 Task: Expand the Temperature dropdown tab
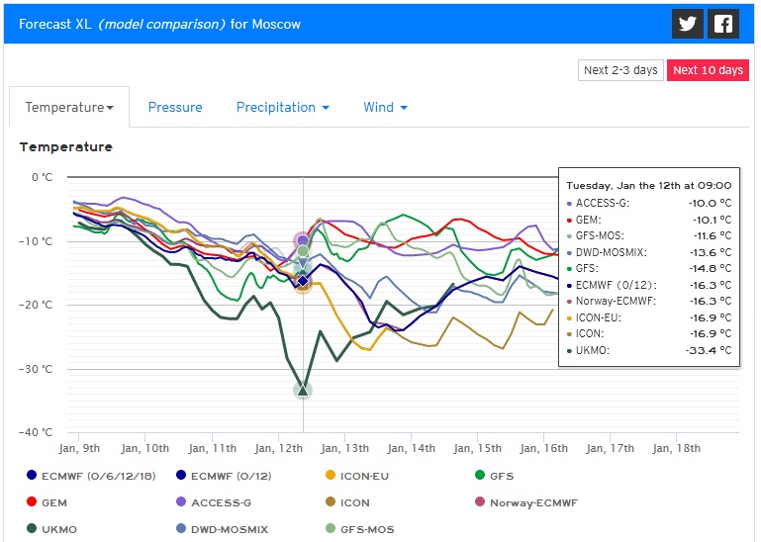pyautogui.click(x=69, y=108)
